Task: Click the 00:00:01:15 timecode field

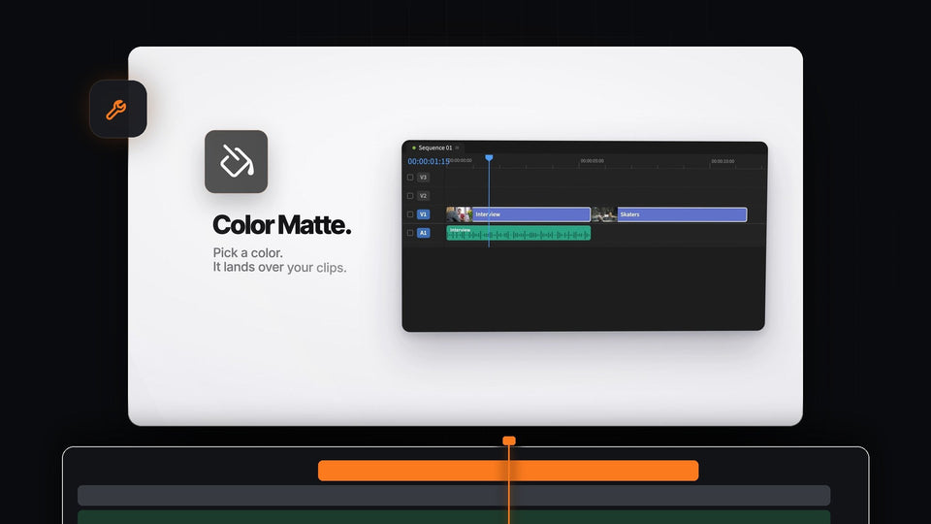Action: [428, 161]
